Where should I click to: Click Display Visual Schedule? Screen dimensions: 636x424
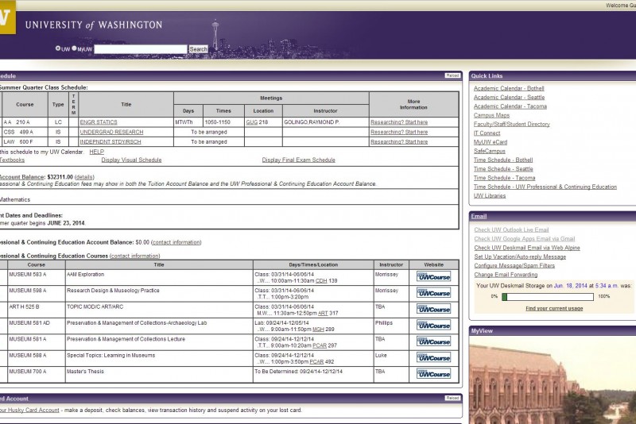coord(131,160)
